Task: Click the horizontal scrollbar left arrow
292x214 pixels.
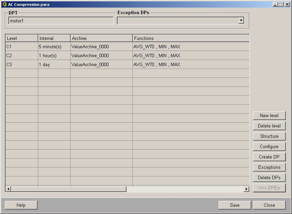Action: [x=8, y=189]
